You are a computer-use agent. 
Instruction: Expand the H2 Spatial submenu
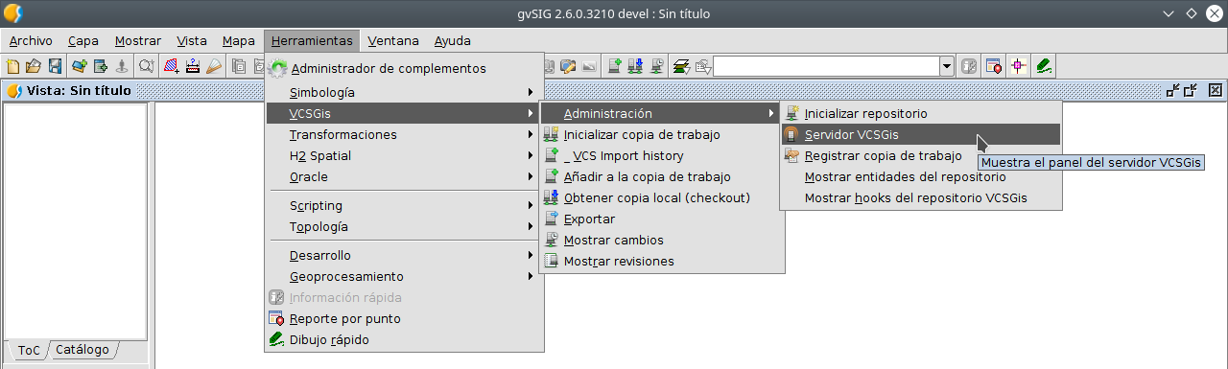pos(404,156)
